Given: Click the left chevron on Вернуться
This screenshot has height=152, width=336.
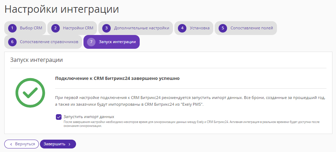Looking at the screenshot, I should tap(11, 144).
